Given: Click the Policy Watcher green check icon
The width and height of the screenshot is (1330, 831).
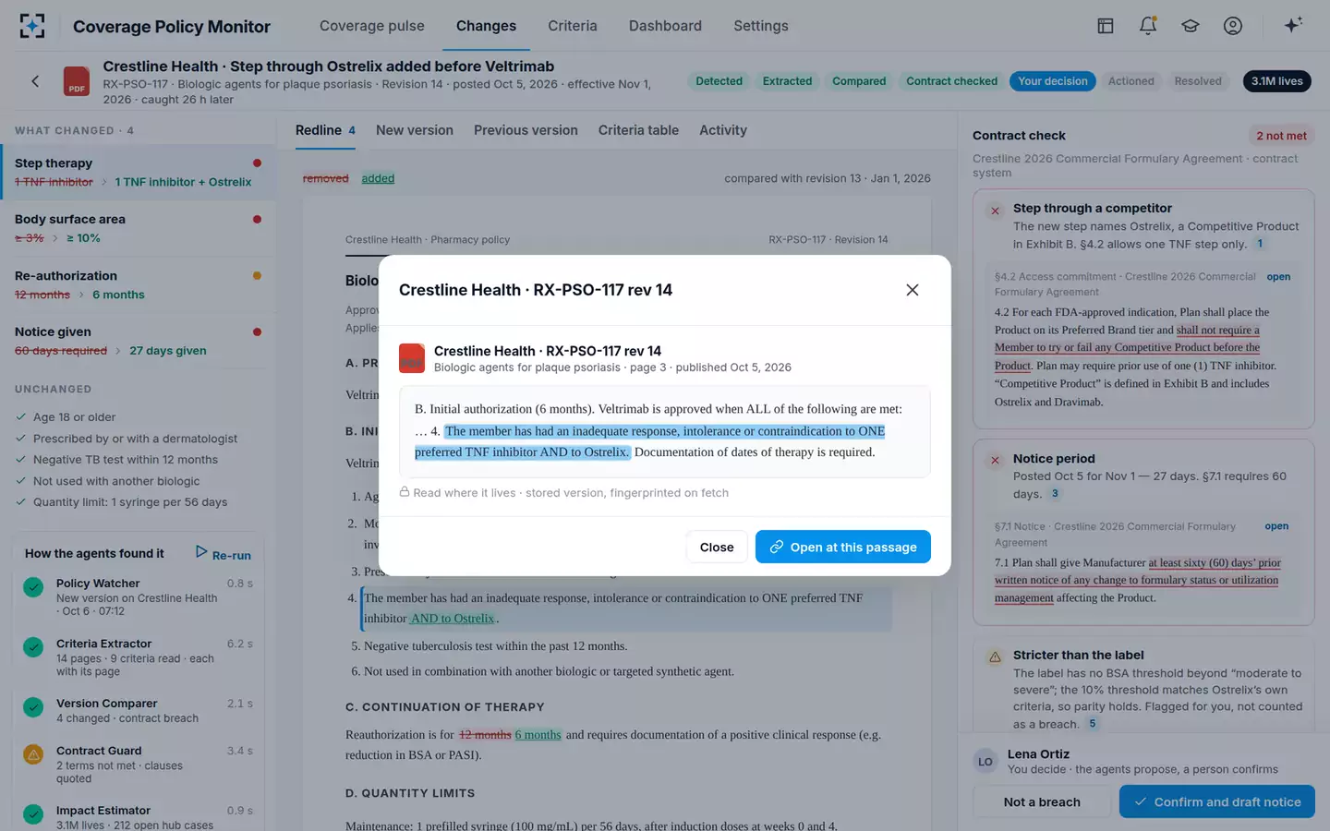Looking at the screenshot, I should click(x=33, y=587).
